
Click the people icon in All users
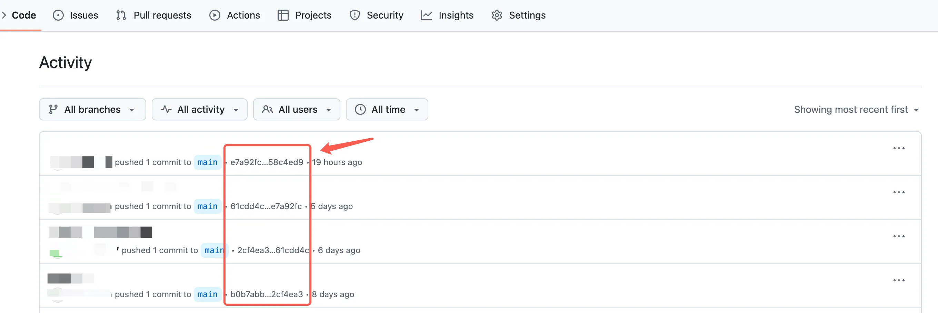coord(268,109)
